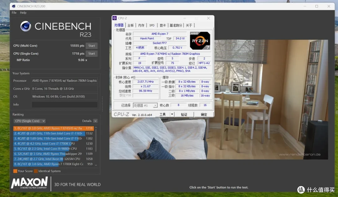Click the Cinebench app icon in title bar
The height and width of the screenshot is (197, 338).
pos(13,6)
